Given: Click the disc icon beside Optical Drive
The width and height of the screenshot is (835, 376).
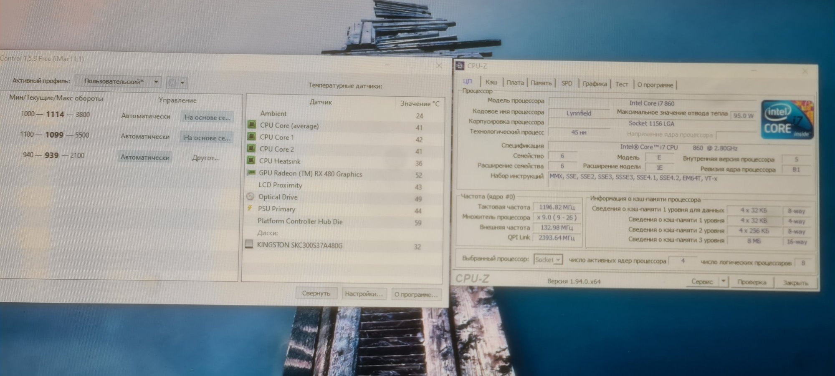Looking at the screenshot, I should click(x=250, y=196).
